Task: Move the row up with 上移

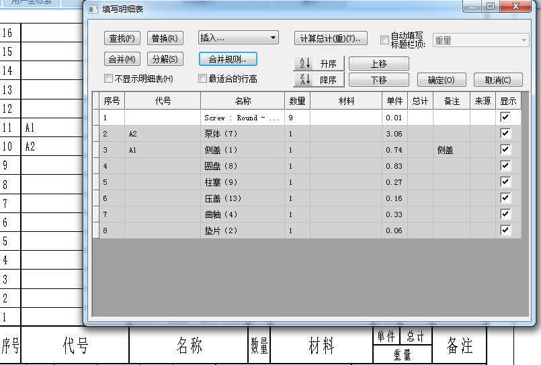Action: point(378,64)
